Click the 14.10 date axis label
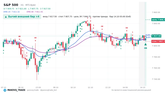Image resolution: width=165 pixels, height=93 pixels. tap(143, 87)
